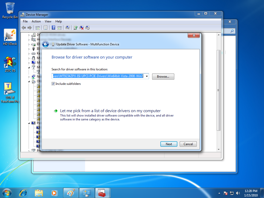The image size is (264, 198).
Task: Click the Uninstall device toolbar icon
Action: coord(81,28)
